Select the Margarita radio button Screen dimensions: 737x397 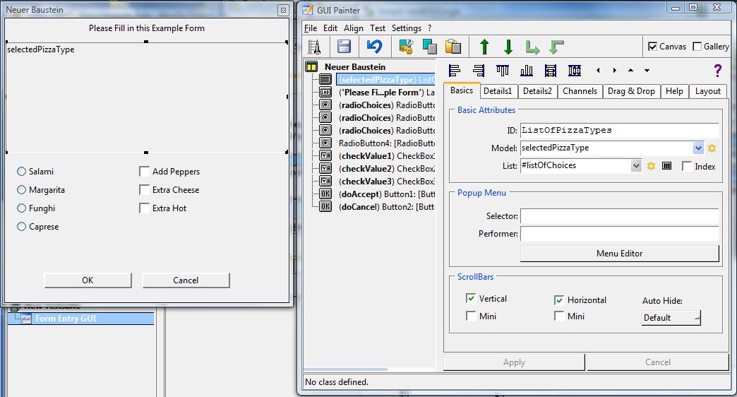(22, 190)
